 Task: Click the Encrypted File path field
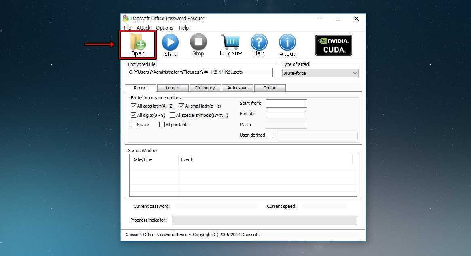coord(200,72)
